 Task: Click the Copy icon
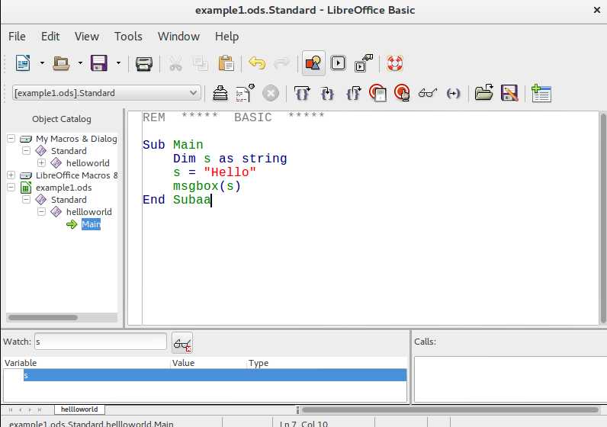coord(201,63)
